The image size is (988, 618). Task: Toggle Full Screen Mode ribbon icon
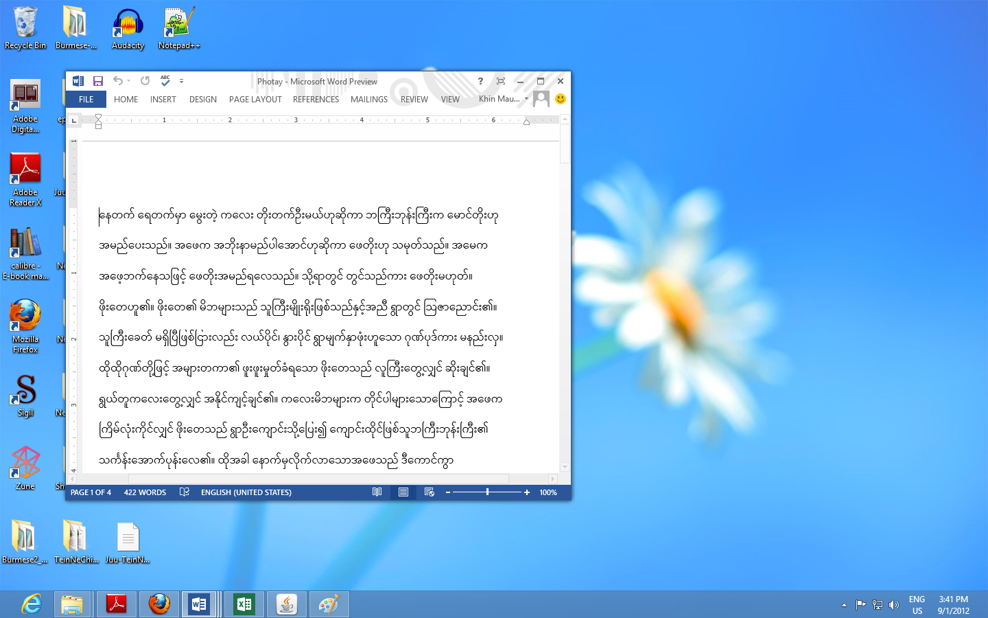point(501,81)
